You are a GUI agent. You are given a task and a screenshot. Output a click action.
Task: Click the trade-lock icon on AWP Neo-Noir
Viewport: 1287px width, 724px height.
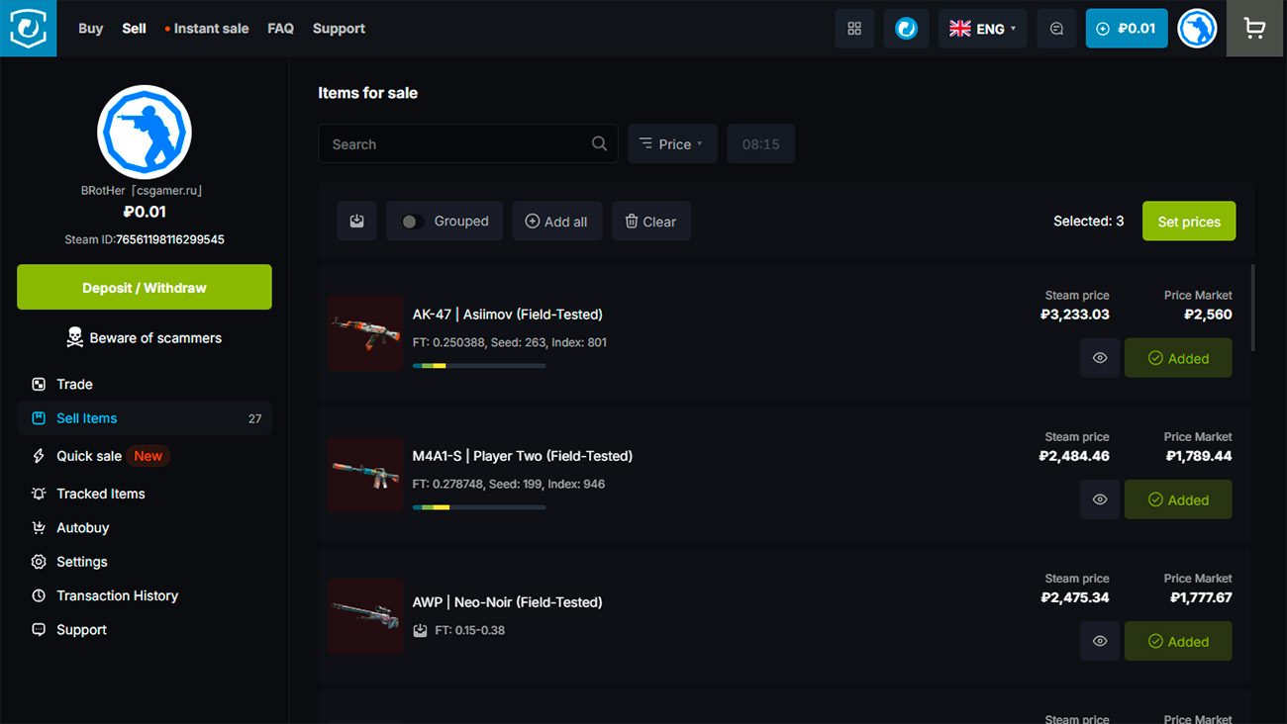click(x=420, y=630)
